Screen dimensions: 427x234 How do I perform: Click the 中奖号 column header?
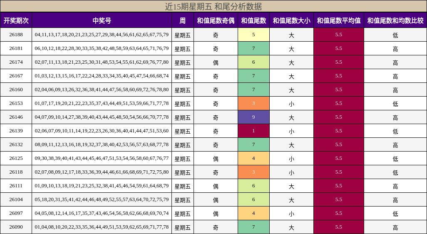coord(102,21)
